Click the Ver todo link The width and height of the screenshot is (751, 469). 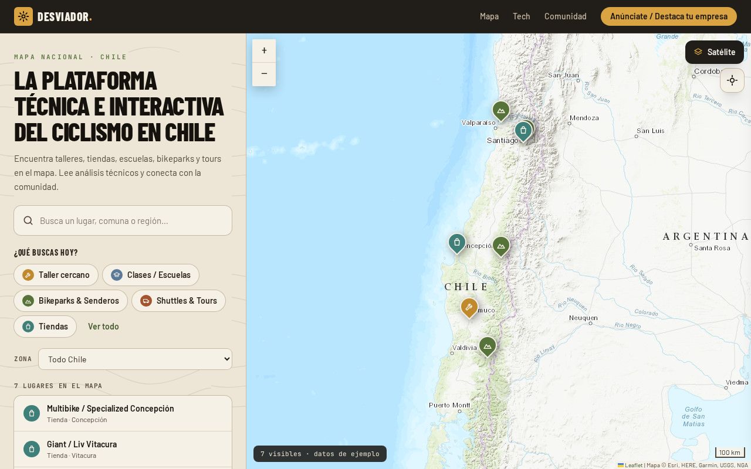(103, 327)
